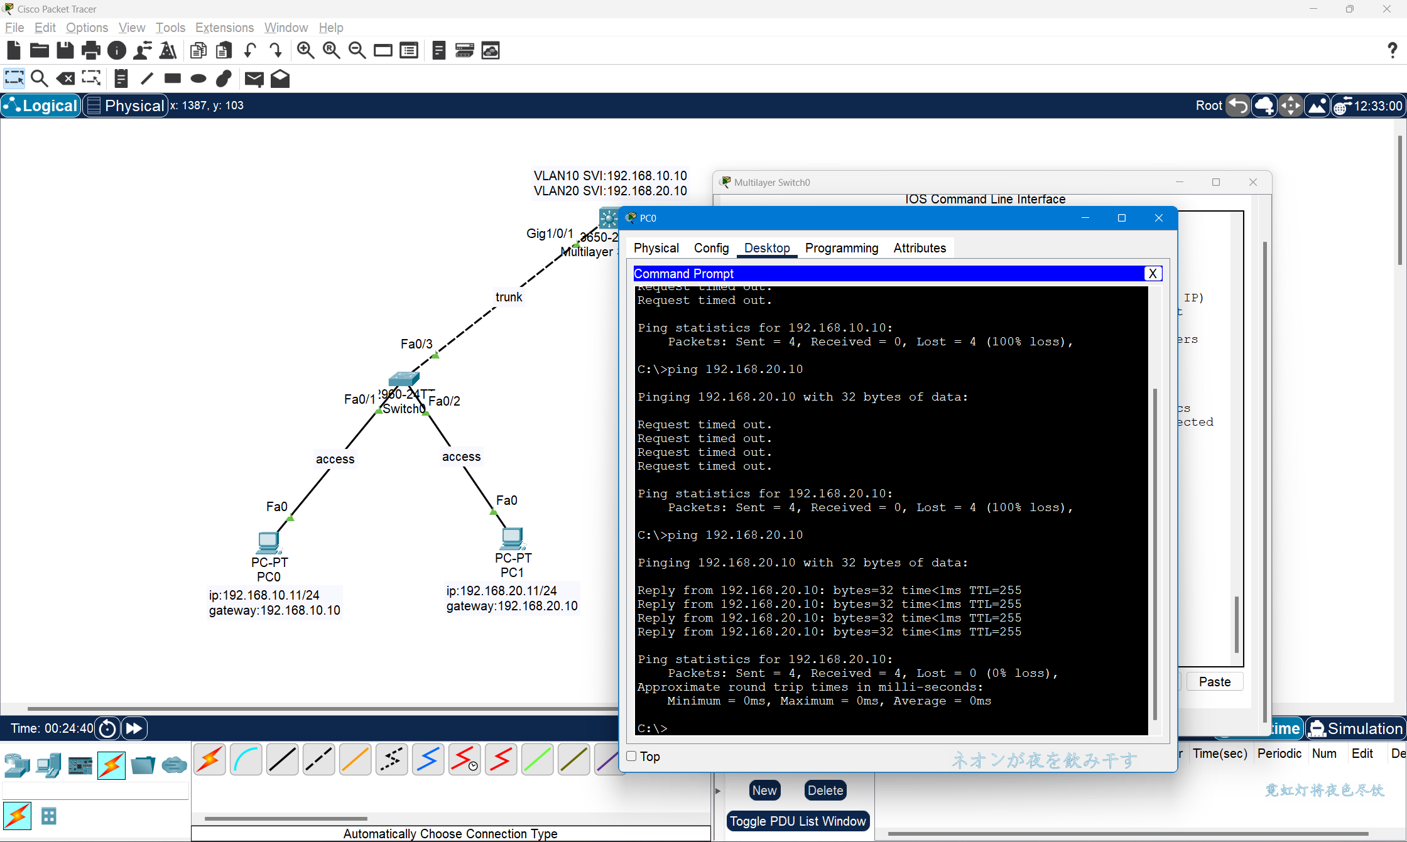This screenshot has height=842, width=1407.
Task: Choose the Delete tool
Action: pyautogui.click(x=65, y=78)
